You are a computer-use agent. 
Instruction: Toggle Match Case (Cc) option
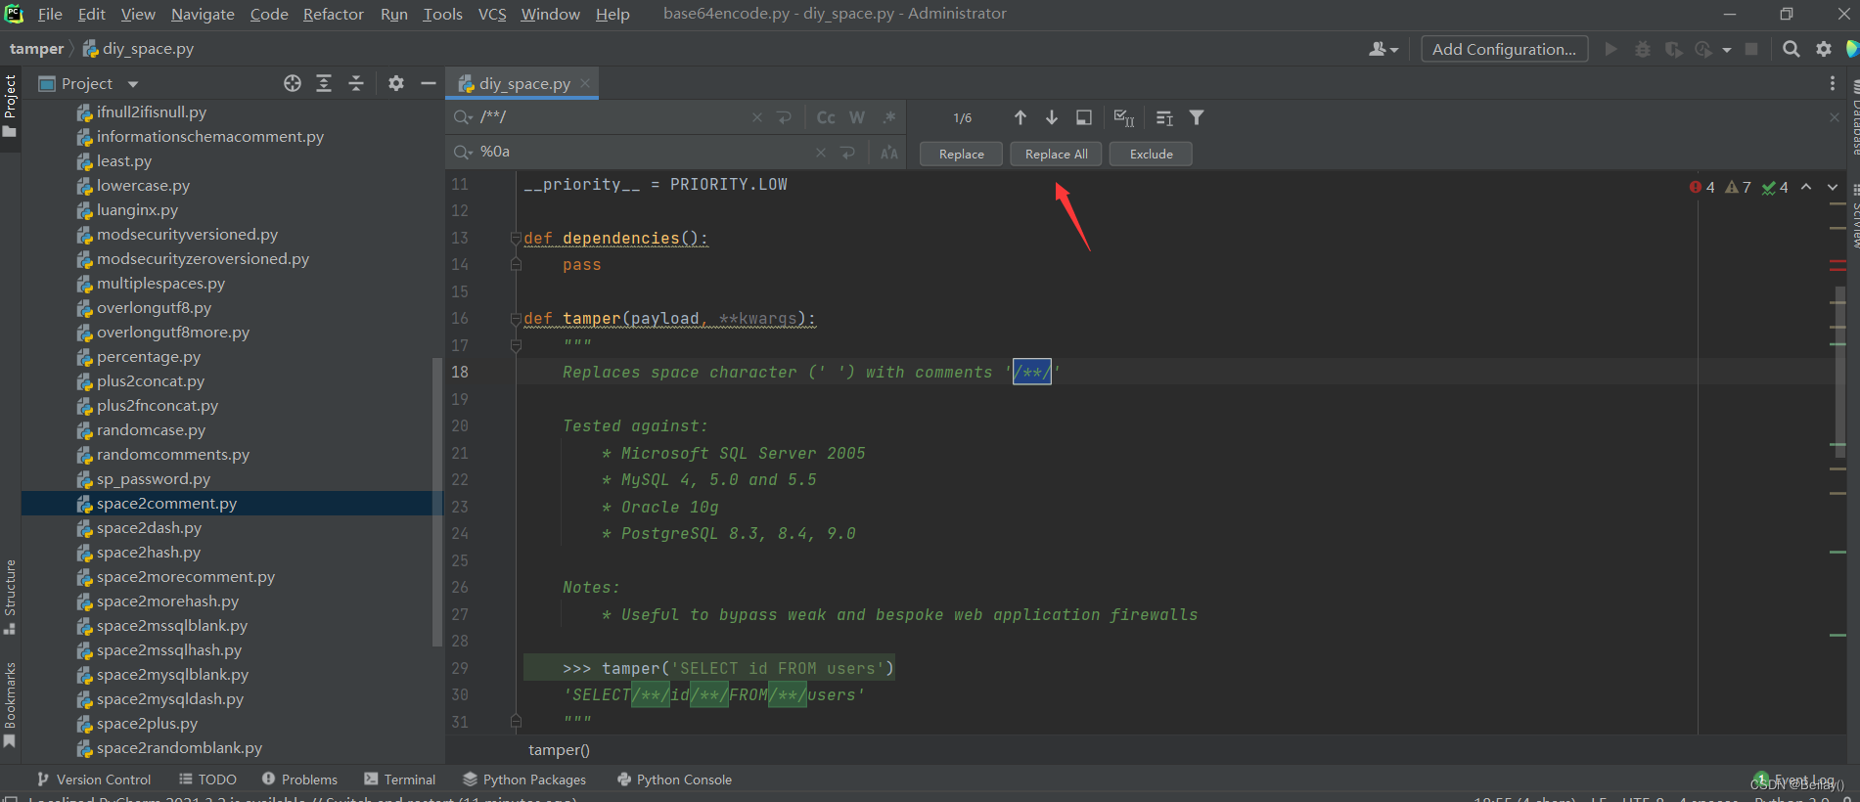pyautogui.click(x=826, y=117)
